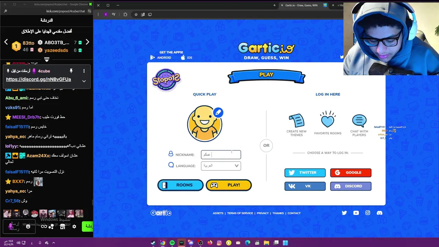Open Terms of Service footer link
Image resolution: width=439 pixels, height=247 pixels.
point(240,213)
